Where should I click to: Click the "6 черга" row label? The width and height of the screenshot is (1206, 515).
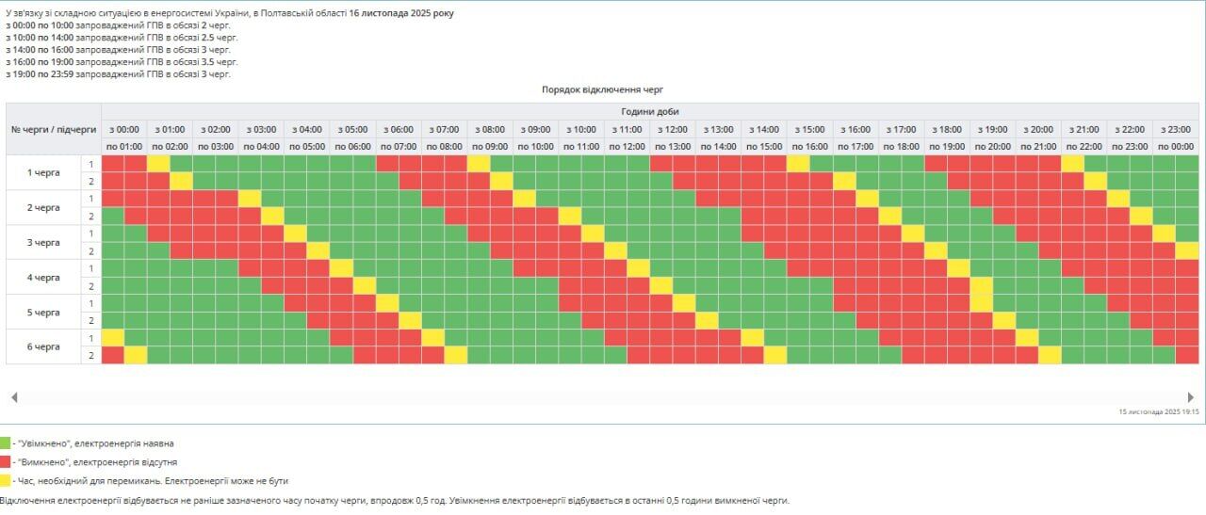coord(43,346)
